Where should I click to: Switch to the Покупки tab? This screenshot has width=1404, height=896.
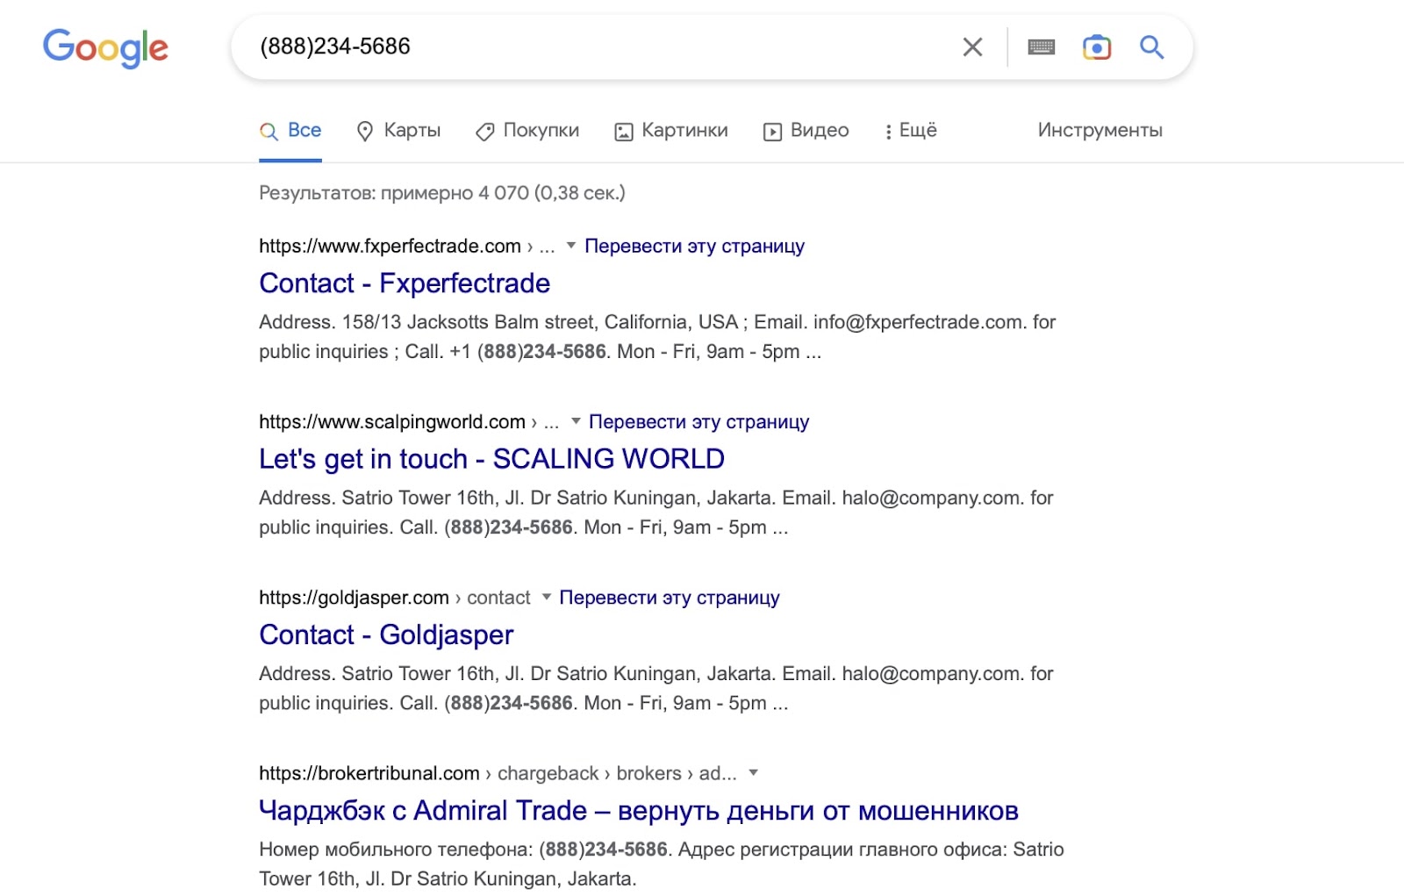527,131
